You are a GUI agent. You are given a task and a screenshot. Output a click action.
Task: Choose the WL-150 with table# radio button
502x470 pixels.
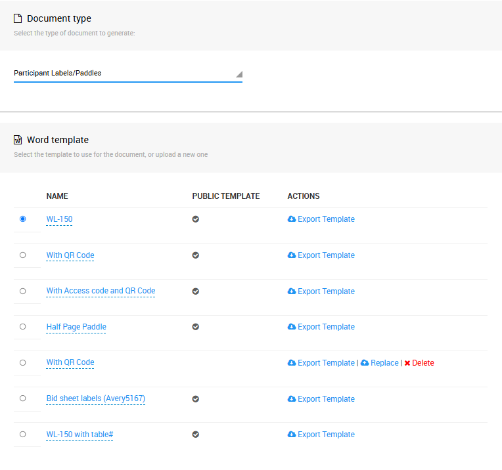click(x=23, y=435)
